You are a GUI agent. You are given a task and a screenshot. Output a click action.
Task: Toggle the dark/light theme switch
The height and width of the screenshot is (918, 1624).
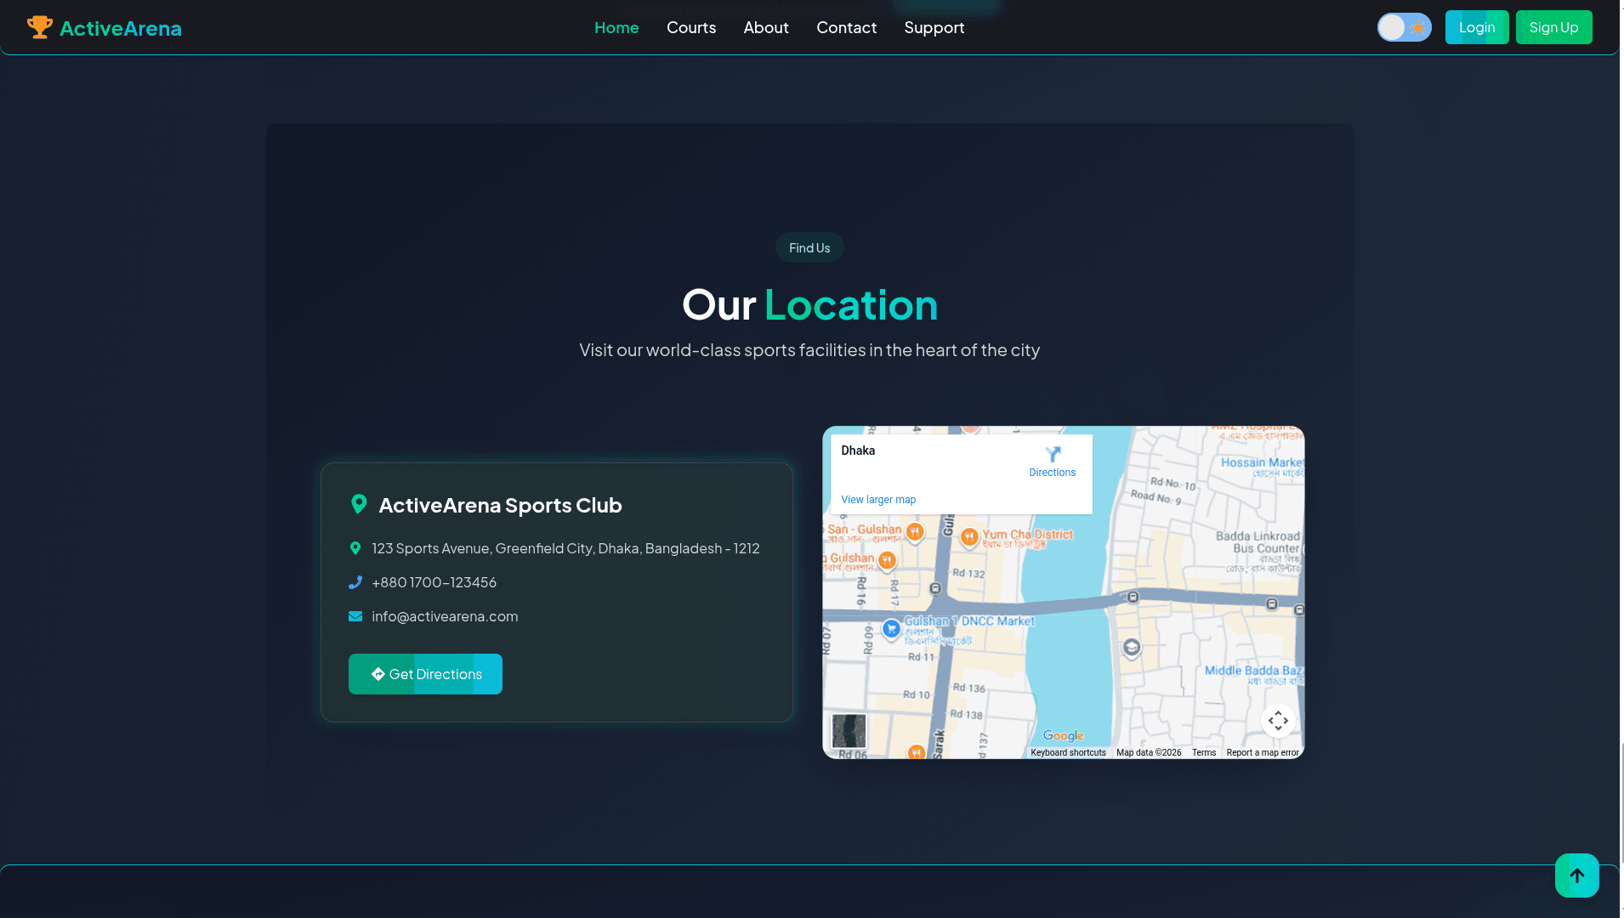(1404, 27)
